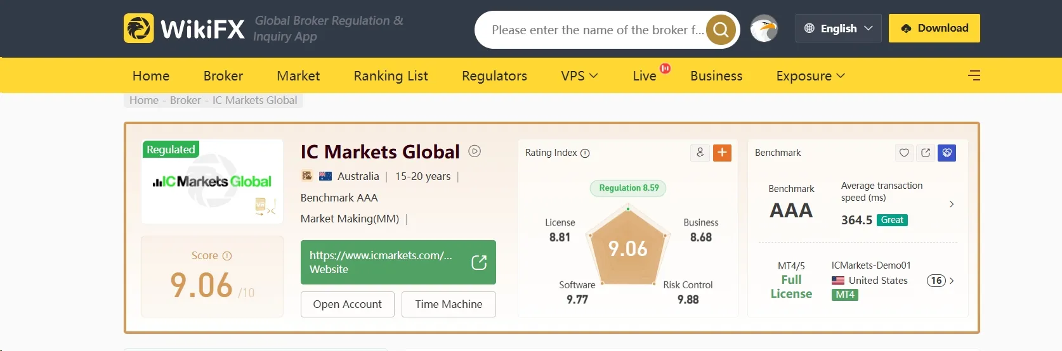Image resolution: width=1062 pixels, height=351 pixels.
Task: Expand the average transaction speed arrow
Action: click(951, 204)
